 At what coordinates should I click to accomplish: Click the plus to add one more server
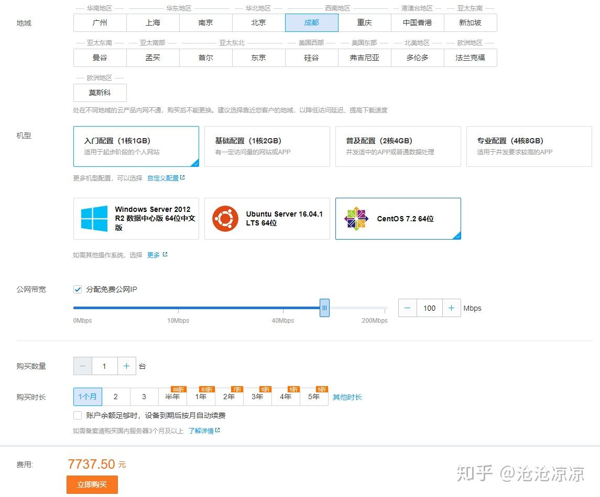(126, 366)
